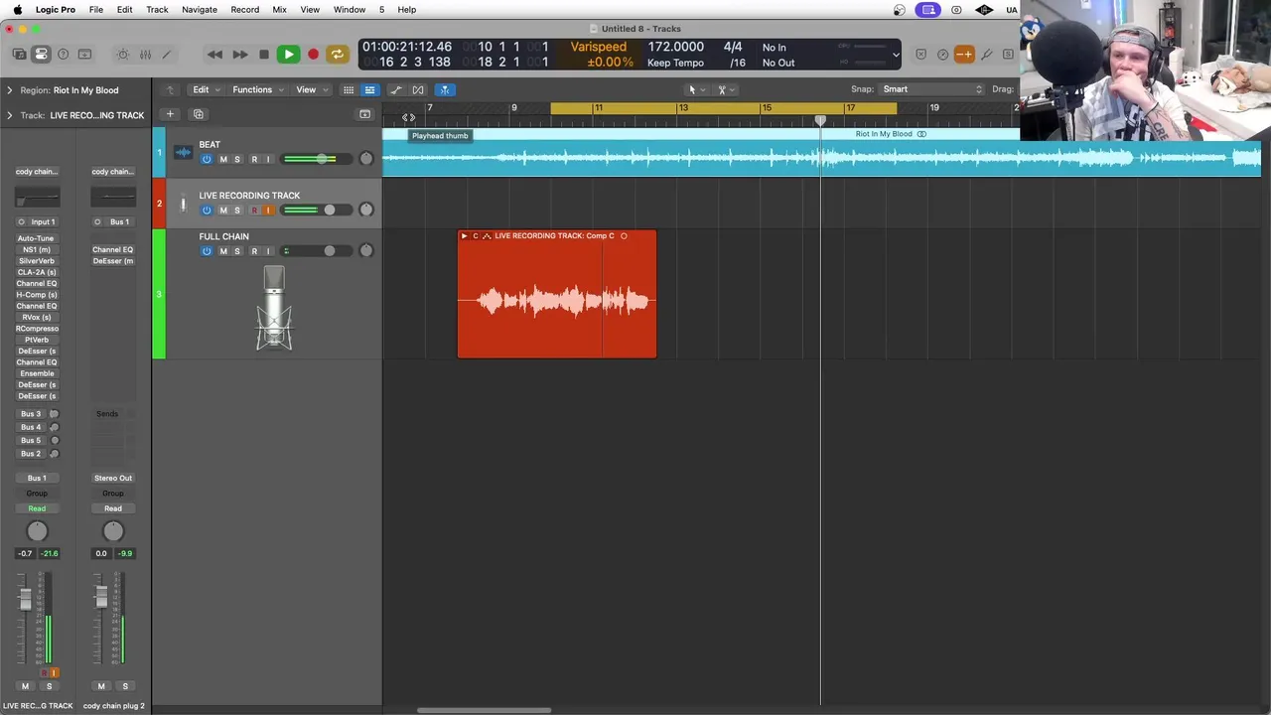
Task: Open the Track menu
Action: click(157, 10)
